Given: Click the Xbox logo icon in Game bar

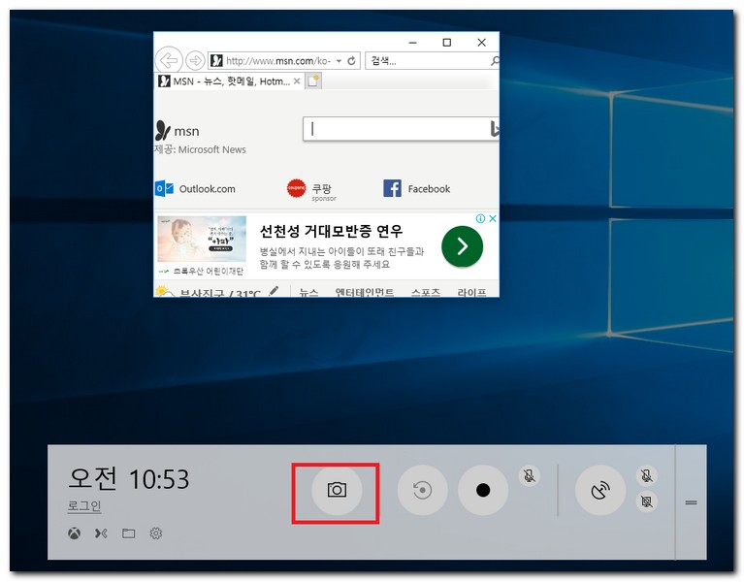Looking at the screenshot, I should pos(74,533).
